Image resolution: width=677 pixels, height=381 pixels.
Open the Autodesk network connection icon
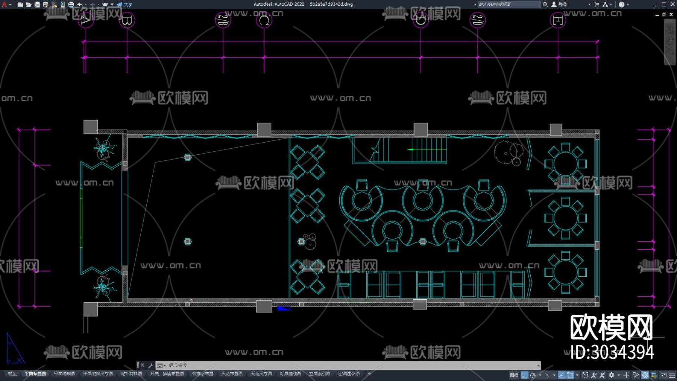(x=605, y=5)
